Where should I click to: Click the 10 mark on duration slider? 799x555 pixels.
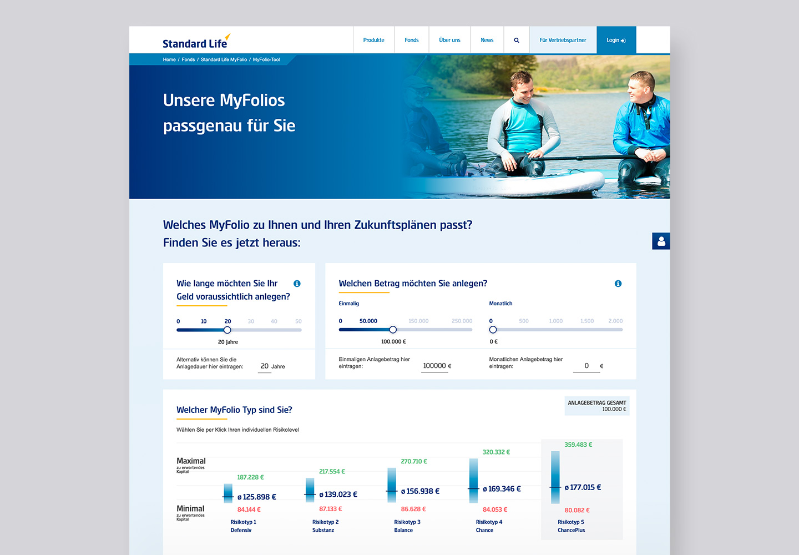[x=204, y=321]
